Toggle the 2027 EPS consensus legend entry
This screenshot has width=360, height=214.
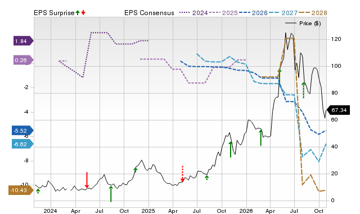283,13
